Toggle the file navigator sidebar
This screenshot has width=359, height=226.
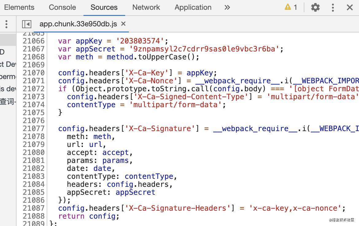coord(27,24)
